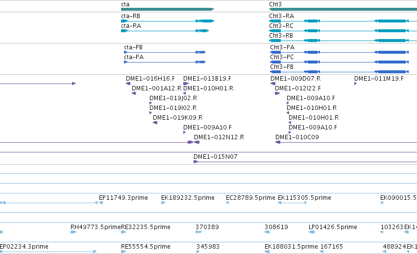Select the Cht3-RC transcript label
417x254 pixels.
click(281, 26)
